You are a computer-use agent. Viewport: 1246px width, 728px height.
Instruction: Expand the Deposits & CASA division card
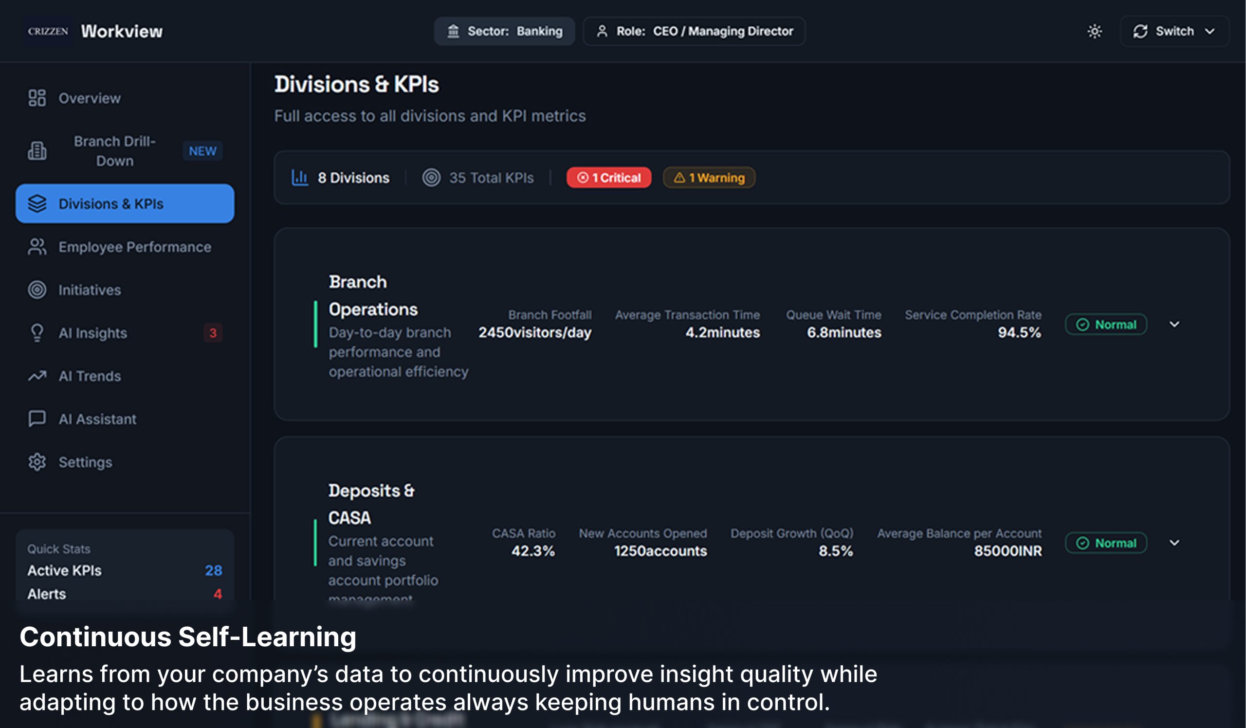pos(1174,543)
